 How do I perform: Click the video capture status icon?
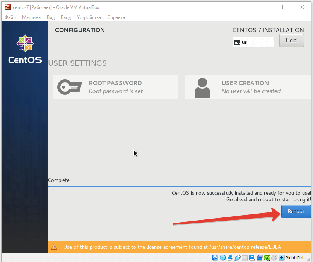(259, 258)
